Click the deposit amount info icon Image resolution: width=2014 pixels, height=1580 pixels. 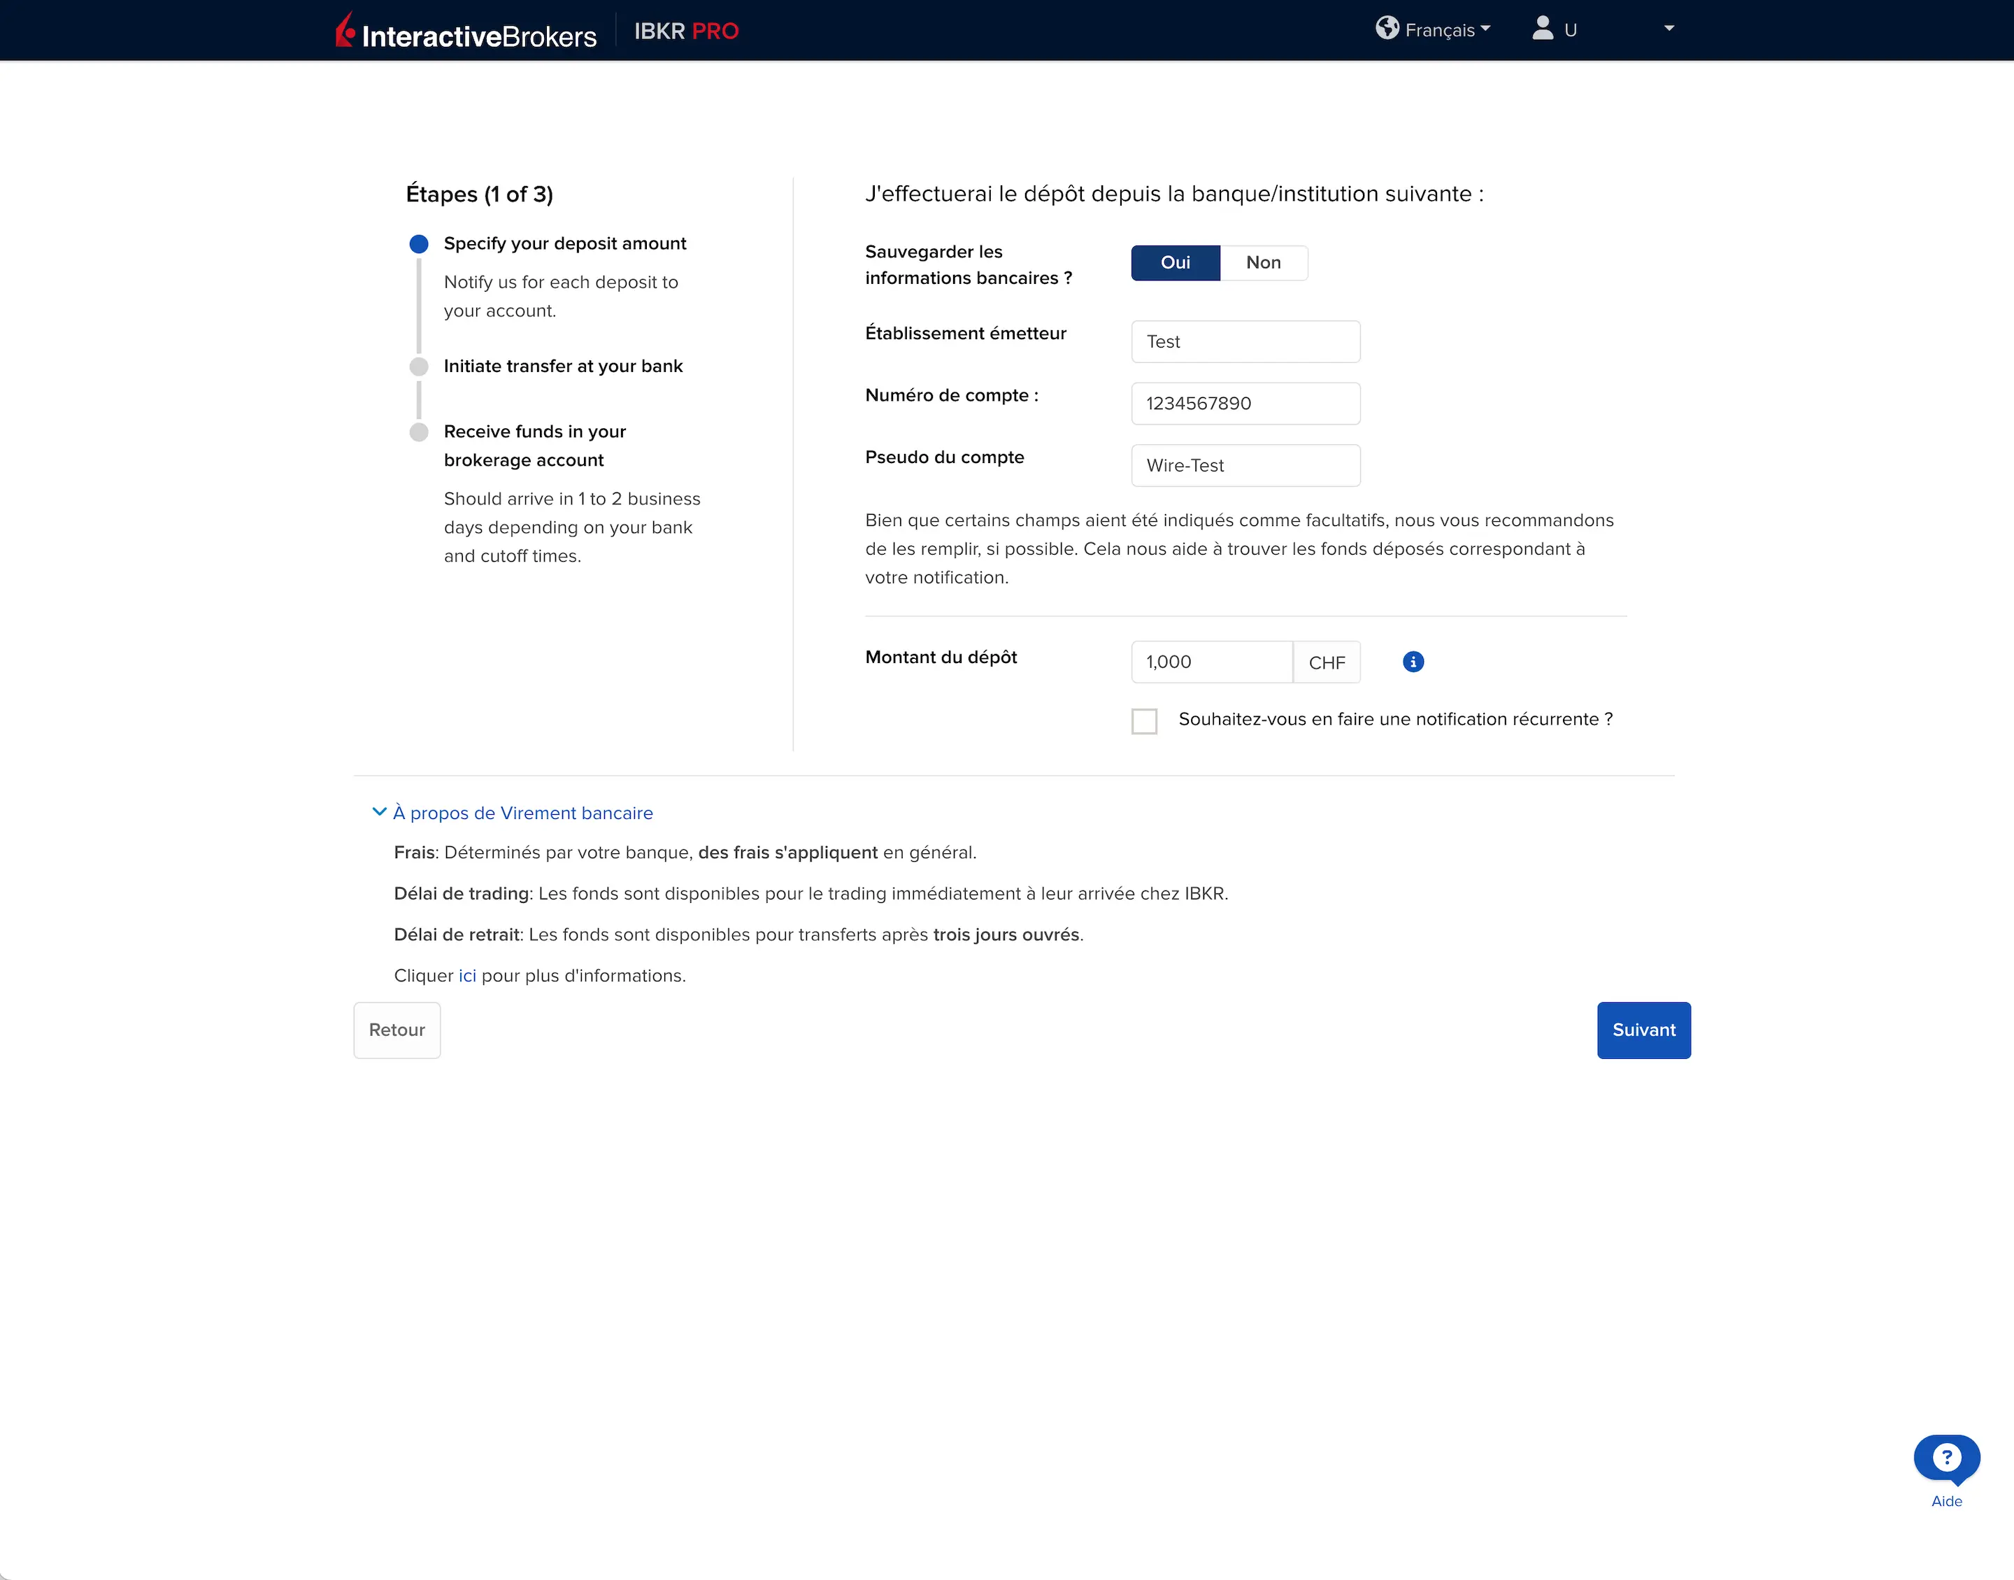[x=1413, y=662]
